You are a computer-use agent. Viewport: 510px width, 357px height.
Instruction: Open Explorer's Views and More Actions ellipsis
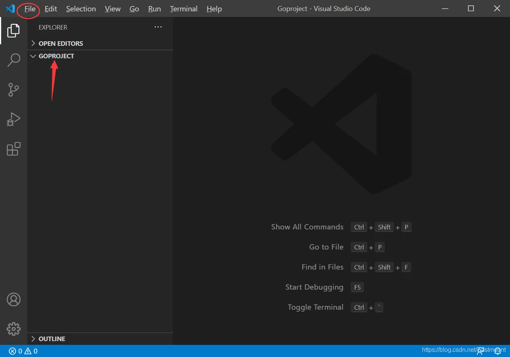tap(158, 27)
